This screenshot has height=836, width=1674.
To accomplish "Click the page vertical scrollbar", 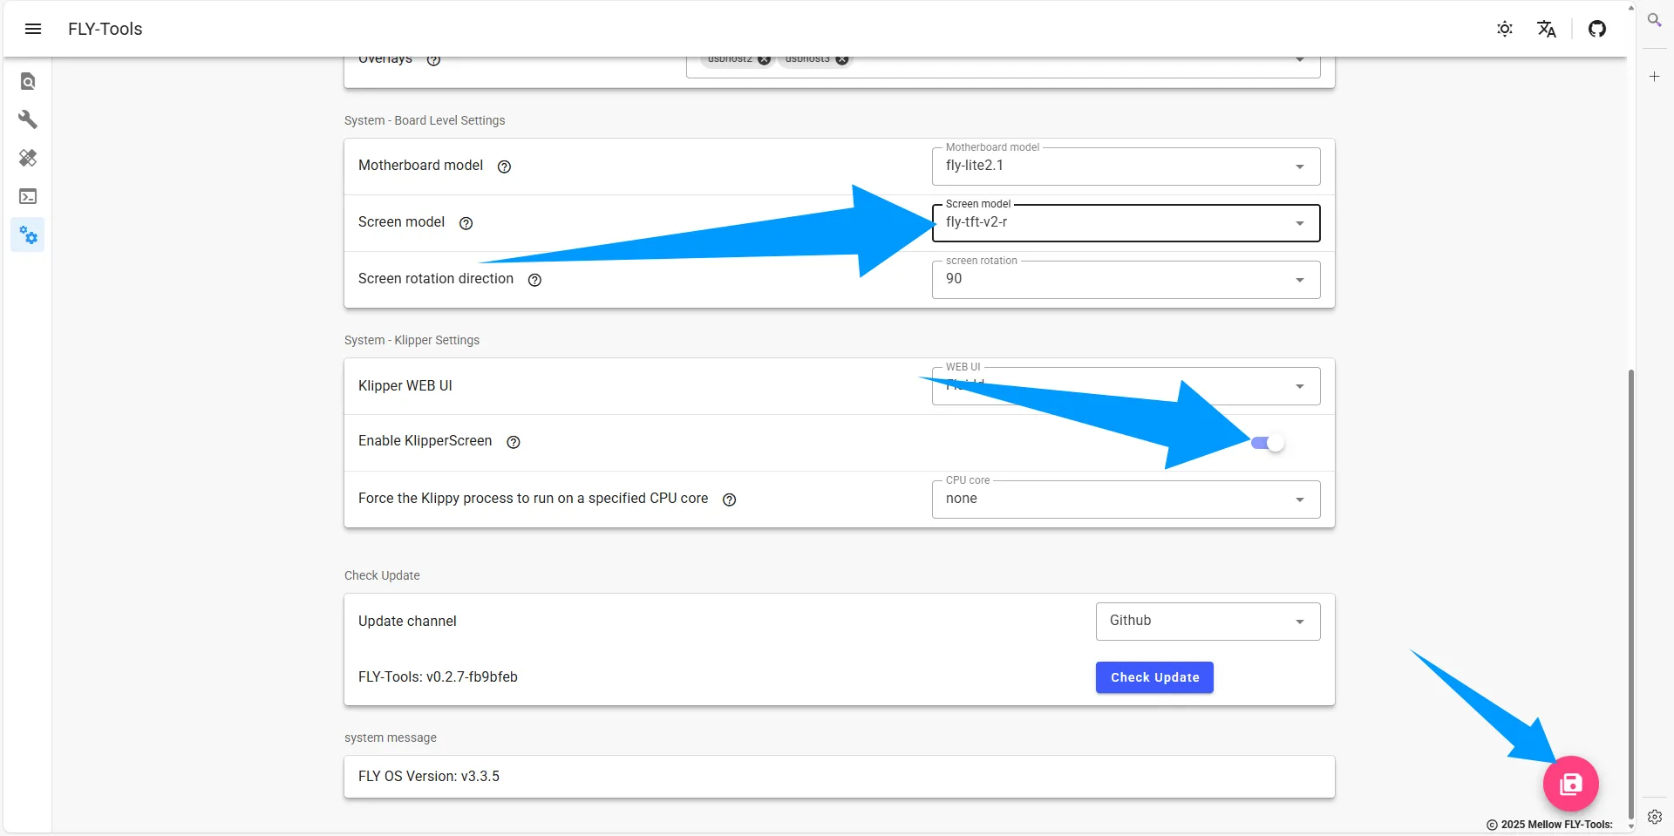I will (x=1631, y=593).
